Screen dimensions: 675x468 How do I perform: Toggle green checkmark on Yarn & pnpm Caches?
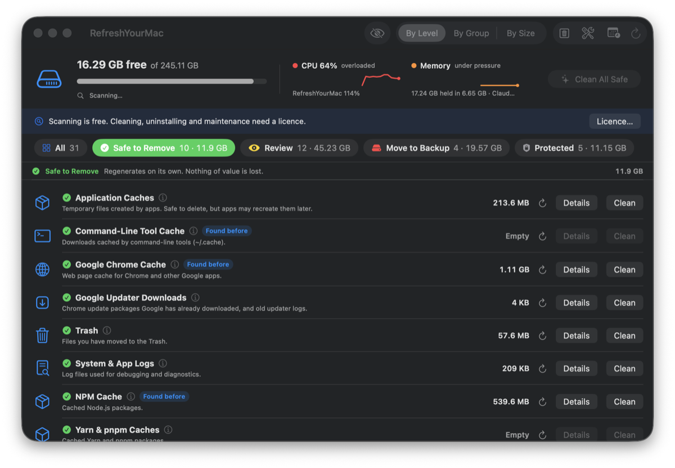[x=66, y=430]
